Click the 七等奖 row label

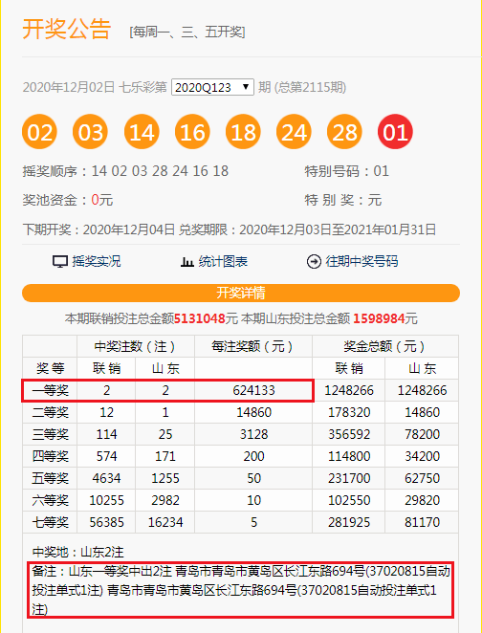point(50,522)
